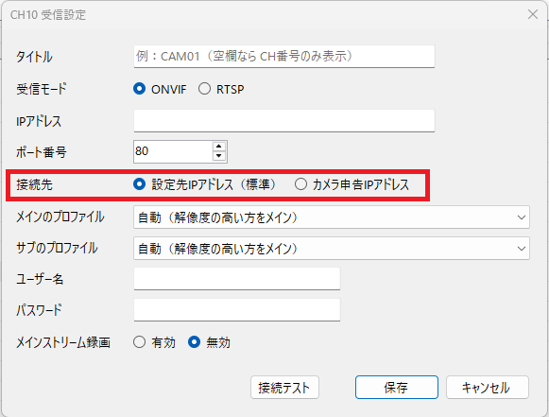Click the 接続先 label text
The width and height of the screenshot is (549, 417).
click(34, 184)
